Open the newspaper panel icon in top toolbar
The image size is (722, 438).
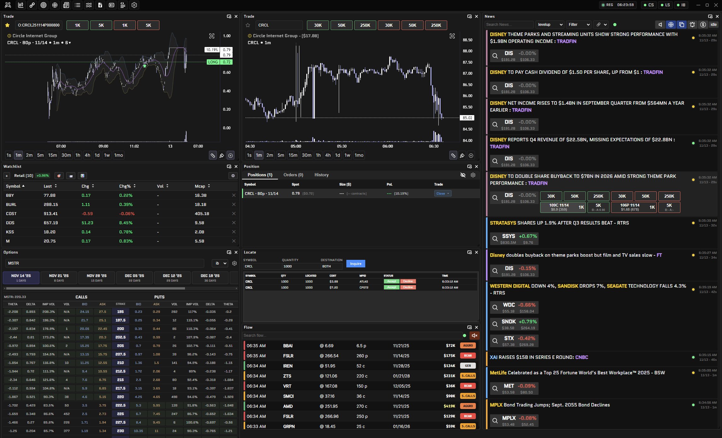(66, 5)
